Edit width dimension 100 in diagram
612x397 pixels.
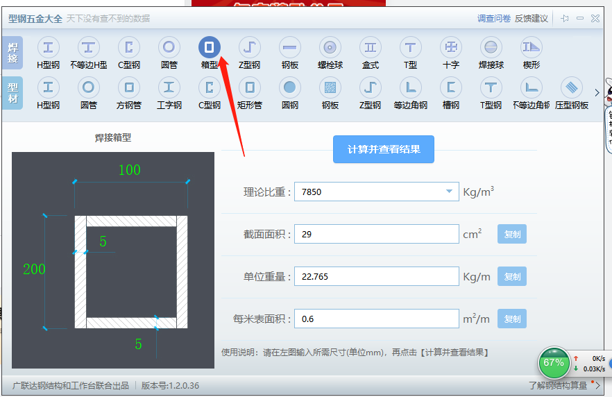coord(130,170)
